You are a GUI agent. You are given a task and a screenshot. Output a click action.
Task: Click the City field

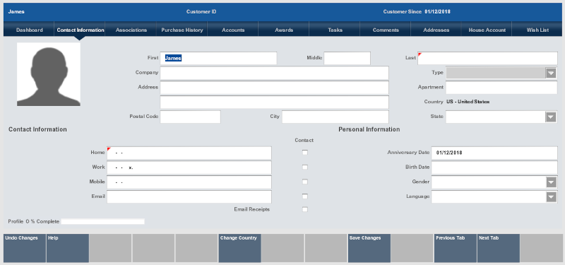(x=335, y=117)
